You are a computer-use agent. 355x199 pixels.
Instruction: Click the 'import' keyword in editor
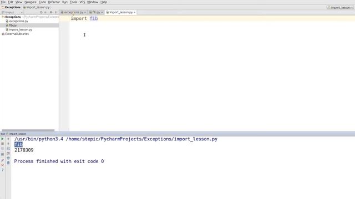(x=79, y=18)
